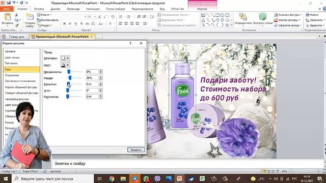Click the Arrange (Упорядочить) icon

tap(242, 17)
